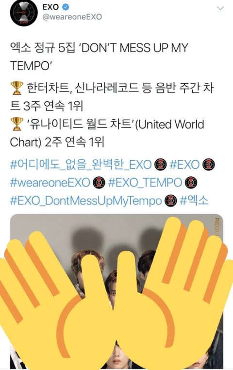
Task: Click the emblem after #weareoneEXO
Action: (99, 183)
